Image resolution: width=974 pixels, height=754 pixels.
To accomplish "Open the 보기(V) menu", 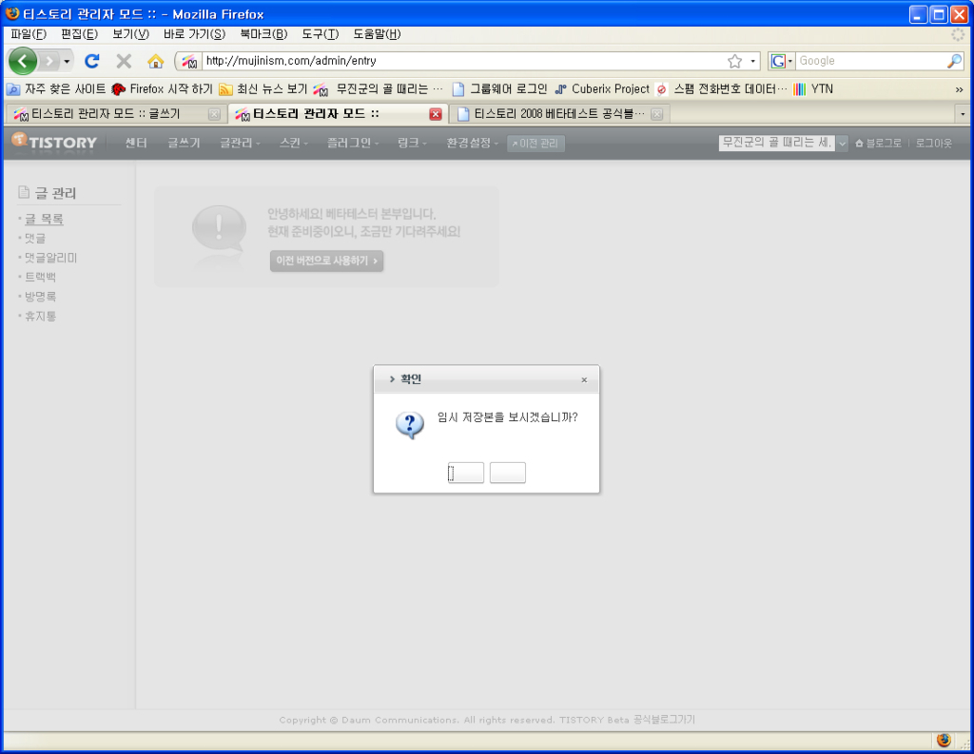I will (130, 34).
